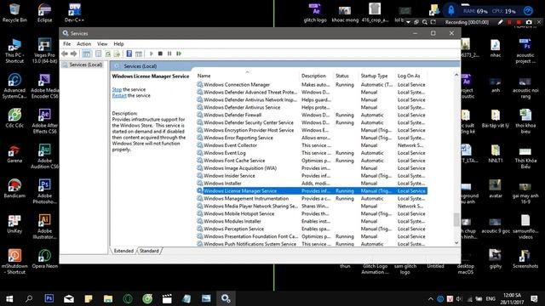545x306 pixels.
Task: Open Properties via the toolbar icon
Action: point(99,54)
